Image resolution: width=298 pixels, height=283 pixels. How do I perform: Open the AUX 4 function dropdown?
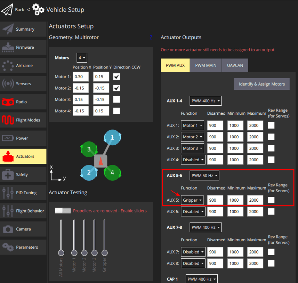tap(193, 160)
